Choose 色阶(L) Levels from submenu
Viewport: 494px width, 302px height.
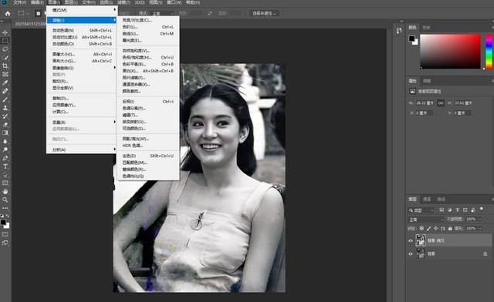pos(148,27)
